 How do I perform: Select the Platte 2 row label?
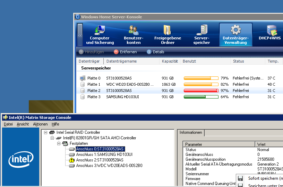(x=94, y=91)
